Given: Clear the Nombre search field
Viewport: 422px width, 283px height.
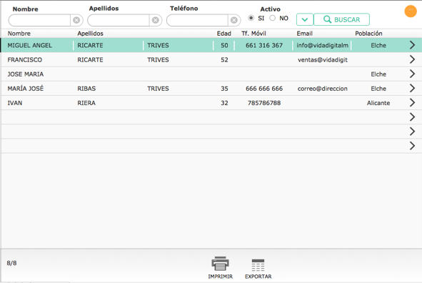Looking at the screenshot, I should [76, 20].
